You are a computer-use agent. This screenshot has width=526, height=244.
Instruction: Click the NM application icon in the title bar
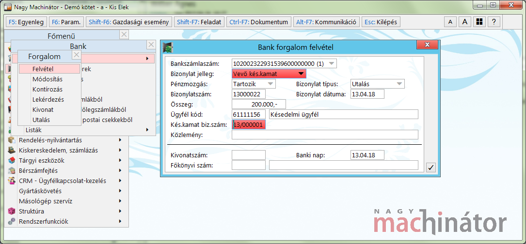click(x=7, y=7)
